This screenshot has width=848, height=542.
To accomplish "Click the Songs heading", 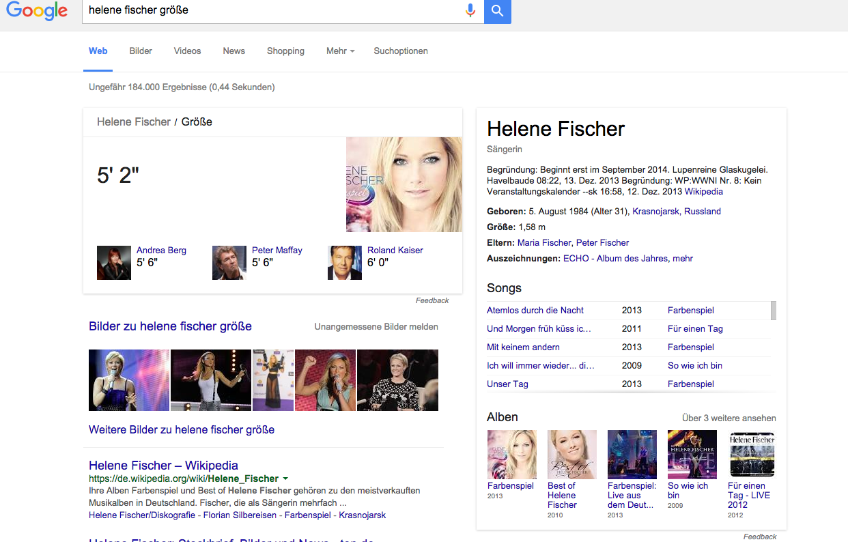I will click(x=504, y=288).
